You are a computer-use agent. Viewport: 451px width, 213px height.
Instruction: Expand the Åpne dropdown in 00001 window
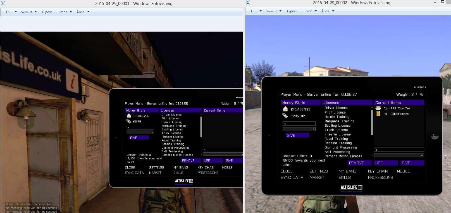click(x=88, y=12)
